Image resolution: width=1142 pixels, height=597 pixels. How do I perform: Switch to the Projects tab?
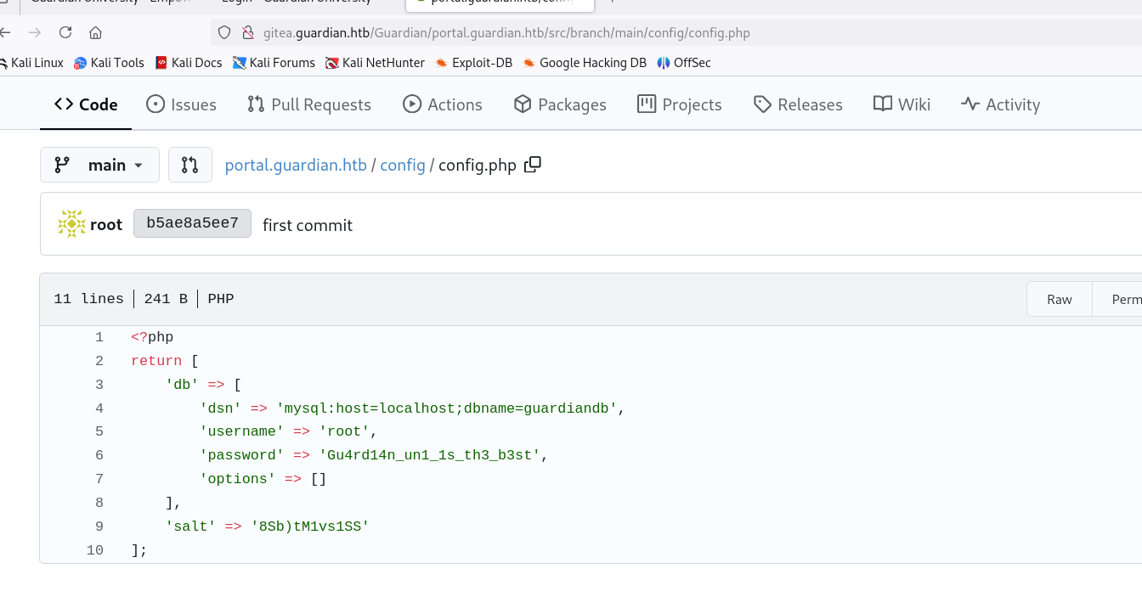point(680,104)
